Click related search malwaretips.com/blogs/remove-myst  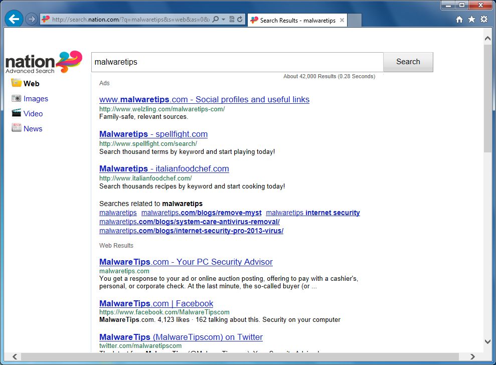(x=202, y=213)
